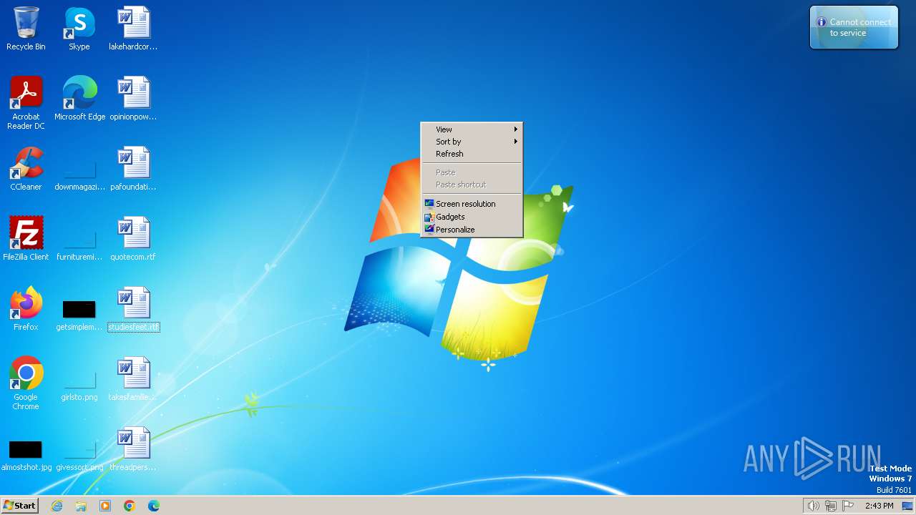Select the Google Chrome desktop shortcut

pyautogui.click(x=26, y=383)
